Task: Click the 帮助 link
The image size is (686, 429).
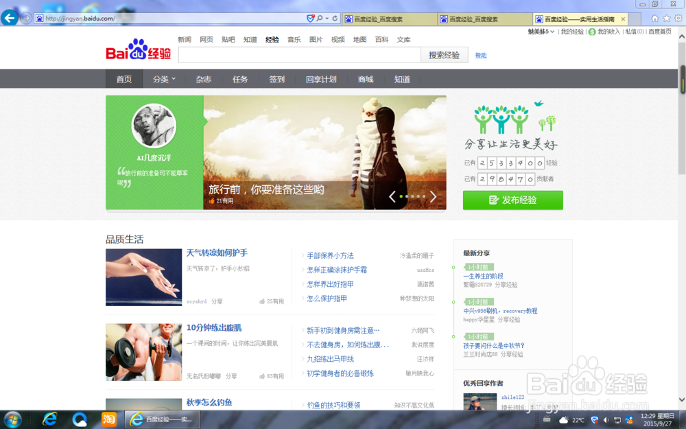Action: click(481, 55)
